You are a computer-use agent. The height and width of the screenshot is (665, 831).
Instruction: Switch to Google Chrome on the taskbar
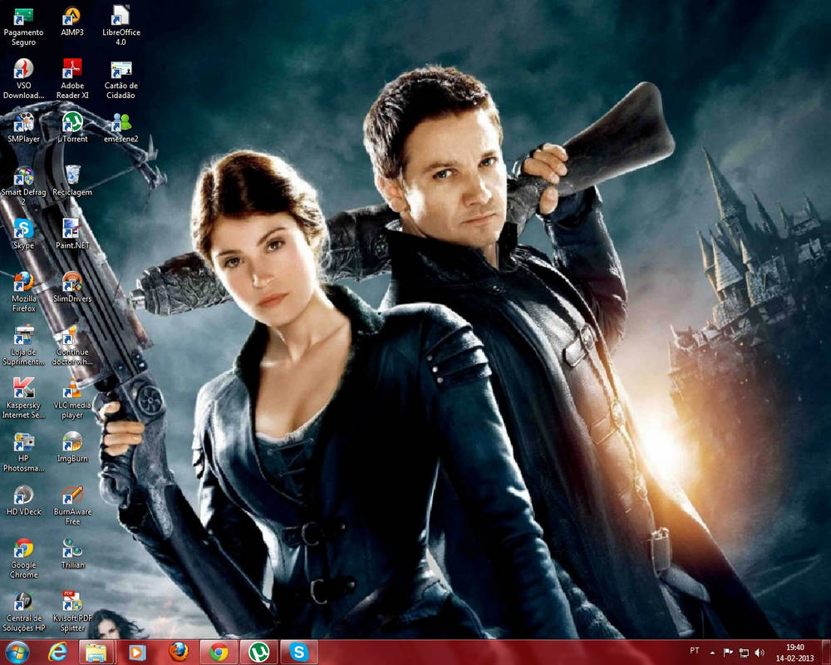pyautogui.click(x=218, y=652)
